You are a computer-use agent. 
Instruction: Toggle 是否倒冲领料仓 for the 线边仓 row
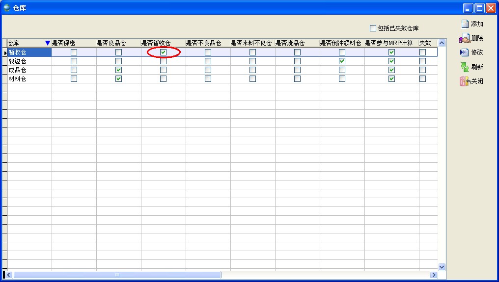coord(342,61)
